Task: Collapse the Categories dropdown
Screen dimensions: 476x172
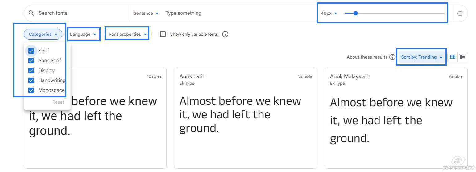Action: coord(43,34)
